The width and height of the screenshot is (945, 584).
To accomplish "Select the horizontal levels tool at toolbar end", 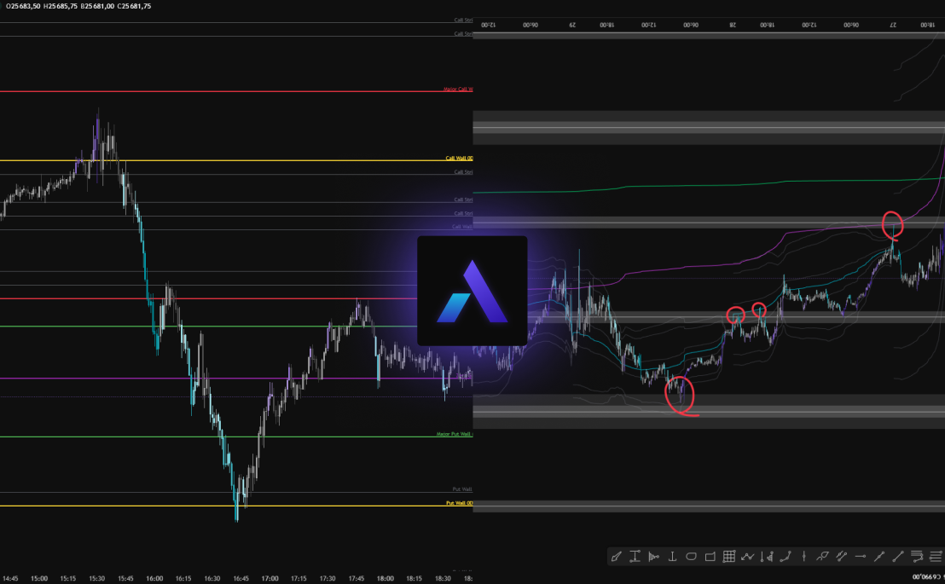I will pyautogui.click(x=936, y=556).
